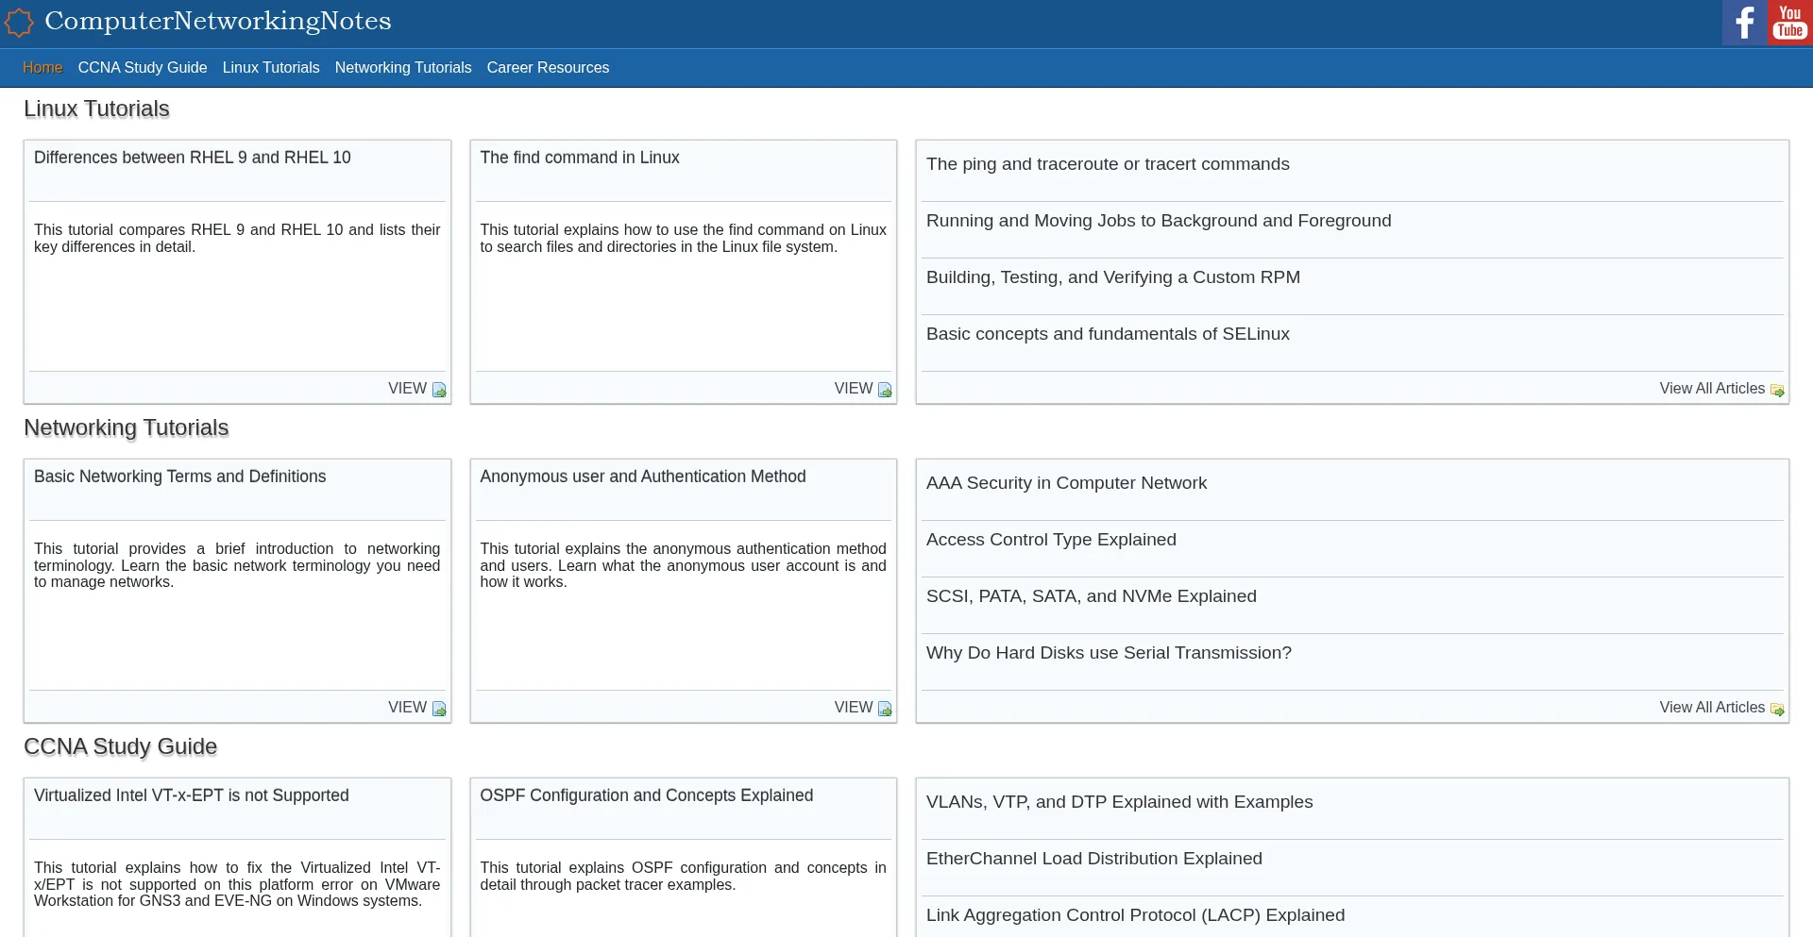Click arrow icon beside find command VIEW
This screenshot has width=1813, height=937.
coord(885,390)
